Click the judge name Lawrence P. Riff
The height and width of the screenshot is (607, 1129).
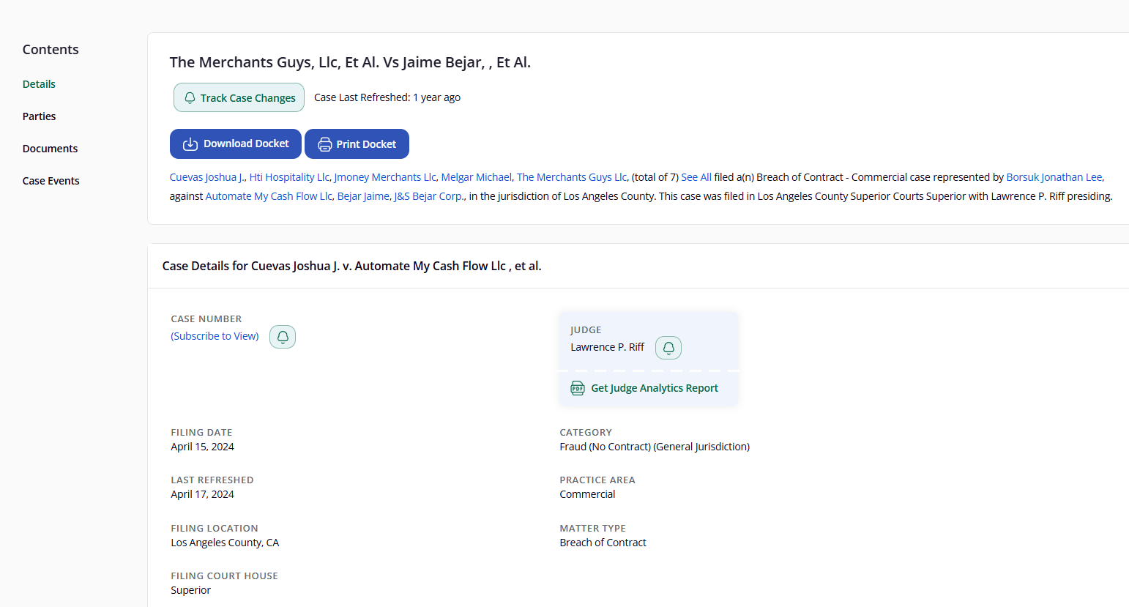(x=607, y=347)
